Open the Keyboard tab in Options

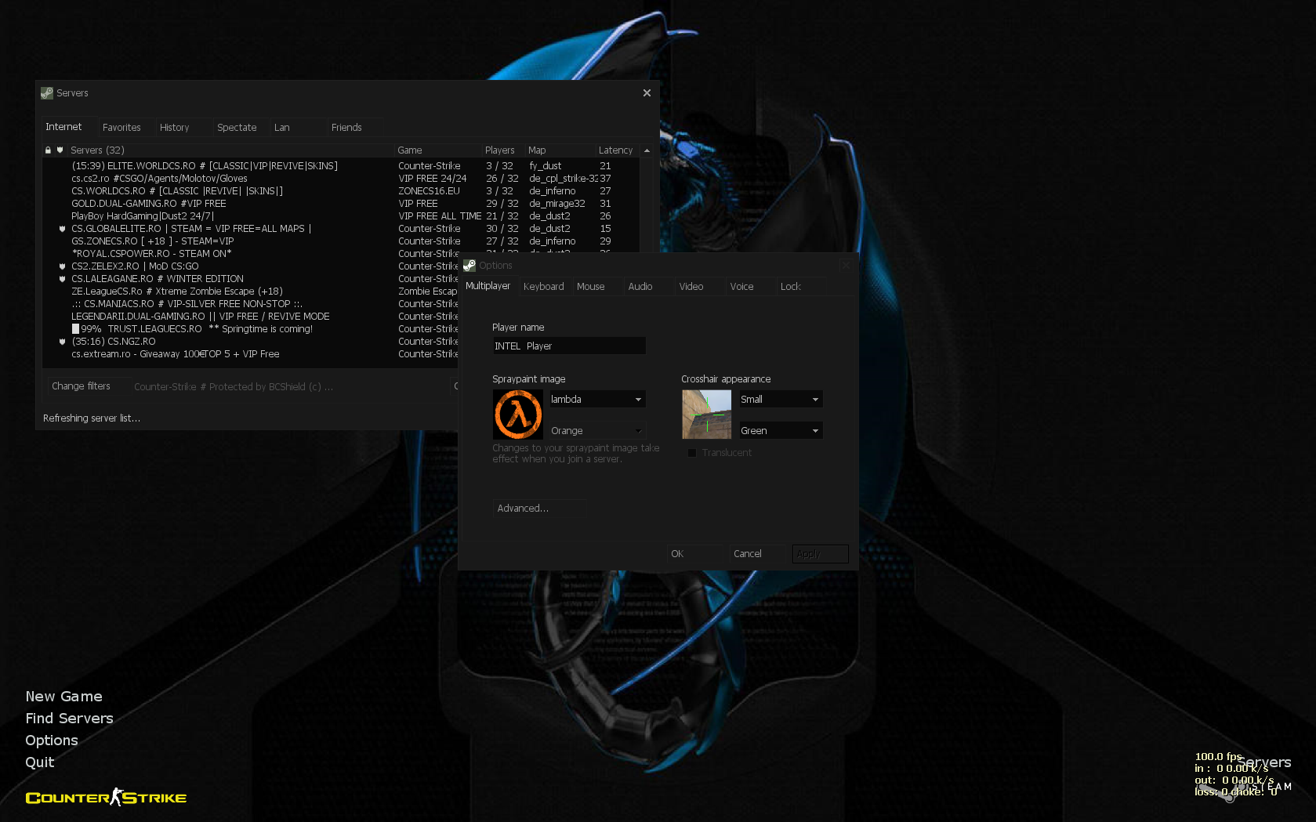[x=543, y=287]
